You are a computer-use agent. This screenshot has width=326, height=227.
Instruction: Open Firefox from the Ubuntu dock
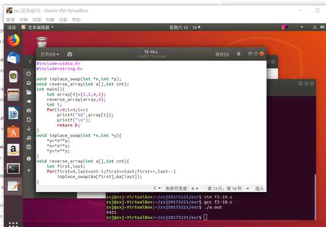tap(13, 40)
